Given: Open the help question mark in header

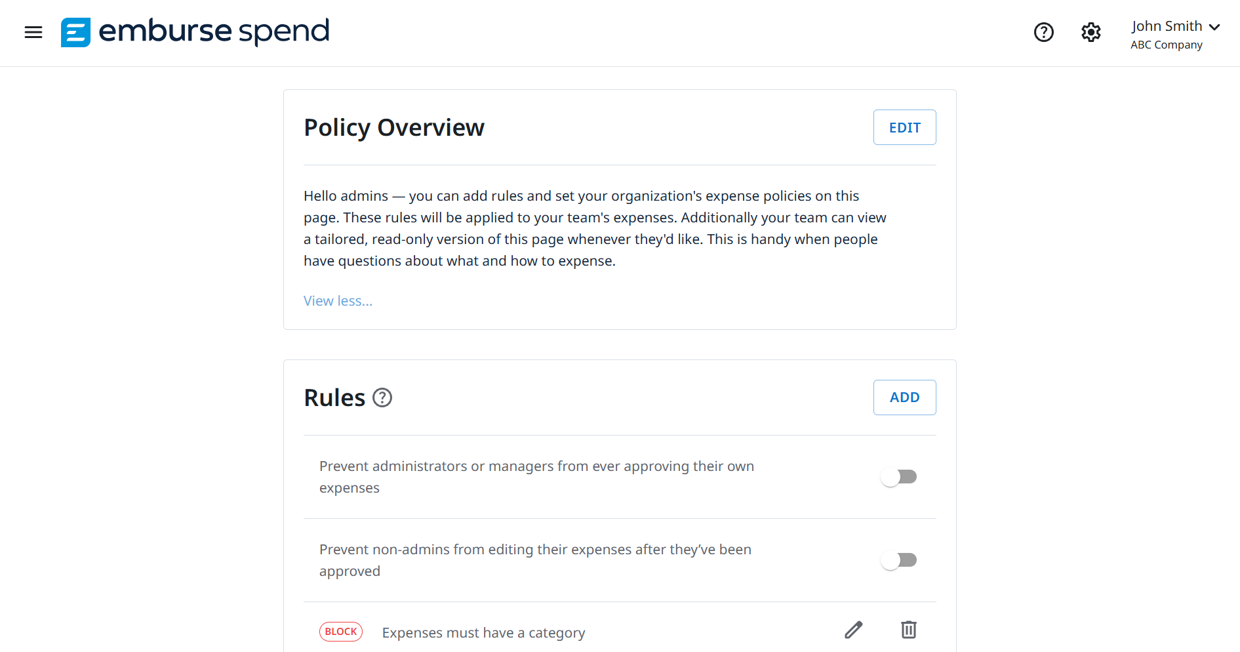Looking at the screenshot, I should [x=1043, y=32].
